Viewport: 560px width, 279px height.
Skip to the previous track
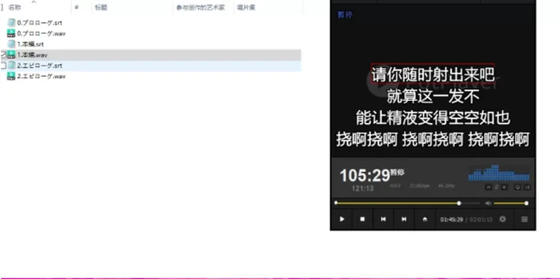coord(383,219)
